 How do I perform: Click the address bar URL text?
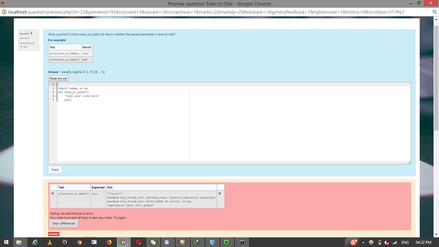(x=206, y=12)
